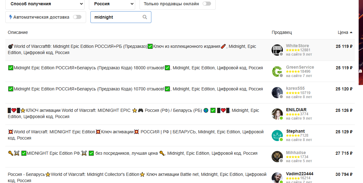Sort by 'Цена' column header
The width and height of the screenshot is (363, 183).
click(342, 32)
